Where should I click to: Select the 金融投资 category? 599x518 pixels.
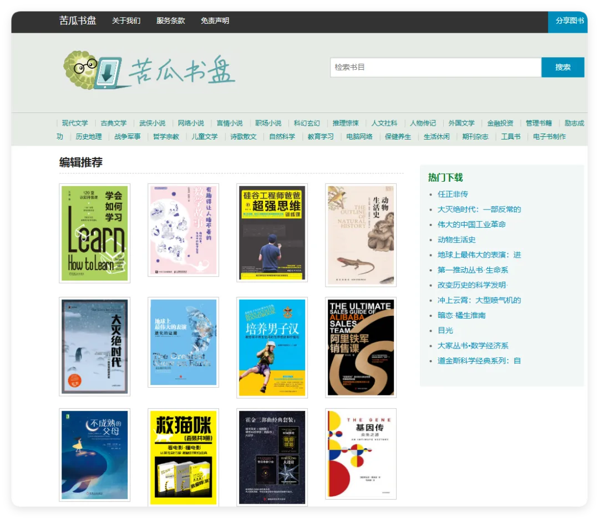[500, 123]
